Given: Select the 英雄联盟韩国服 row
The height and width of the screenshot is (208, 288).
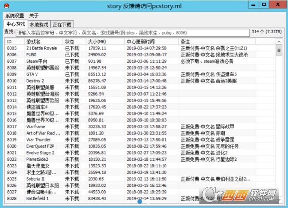Looking at the screenshot, I should 140,68.
